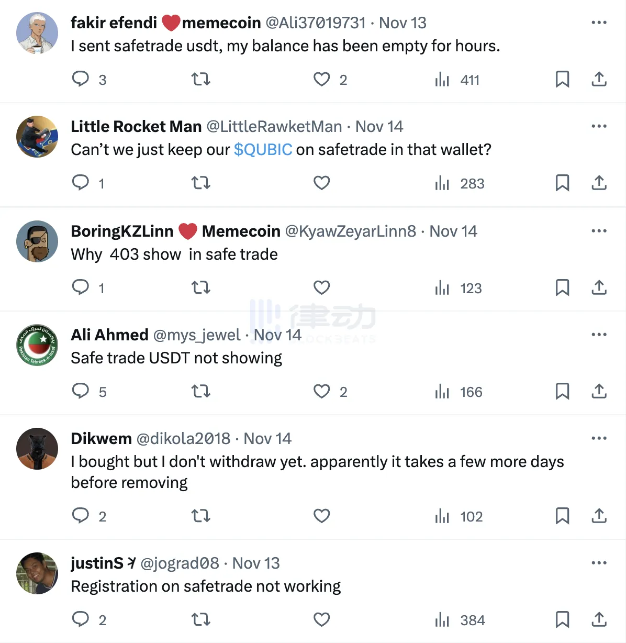Like fakir efendi's safetrade usdt tweet
The width and height of the screenshot is (626, 643).
coord(321,79)
